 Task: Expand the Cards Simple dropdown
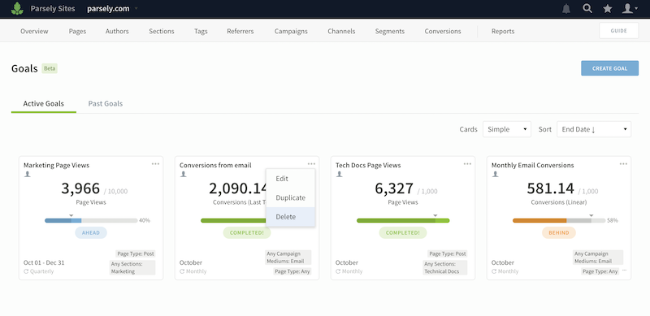click(x=506, y=129)
